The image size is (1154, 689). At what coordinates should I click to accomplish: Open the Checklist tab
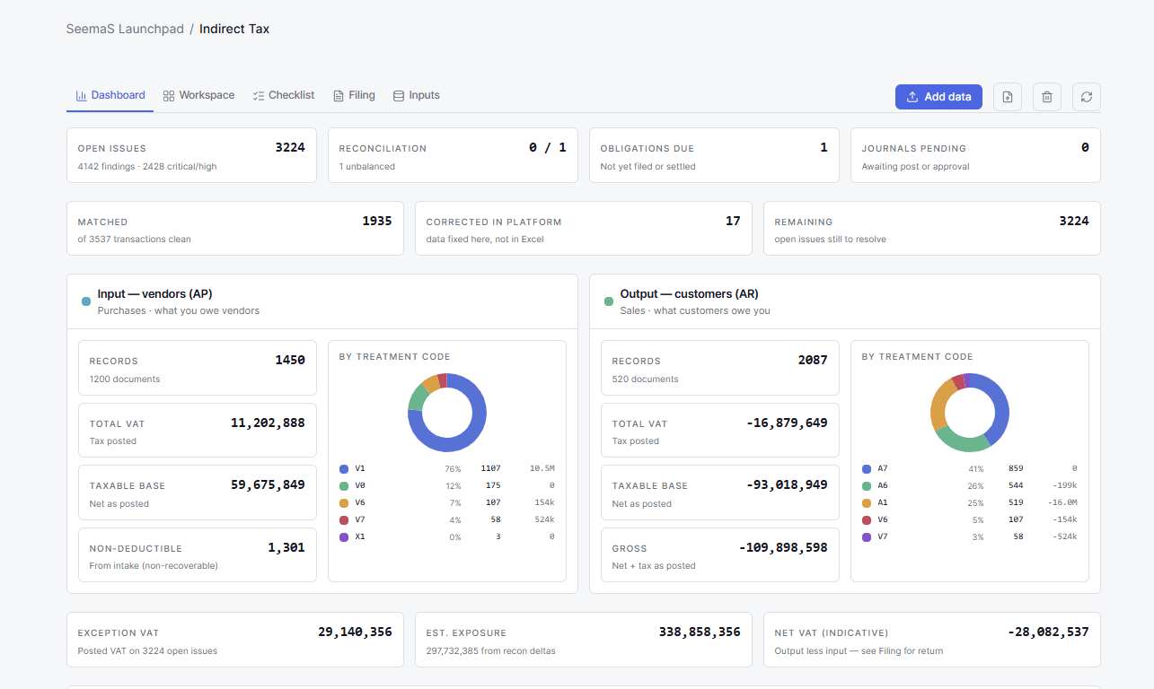click(284, 95)
